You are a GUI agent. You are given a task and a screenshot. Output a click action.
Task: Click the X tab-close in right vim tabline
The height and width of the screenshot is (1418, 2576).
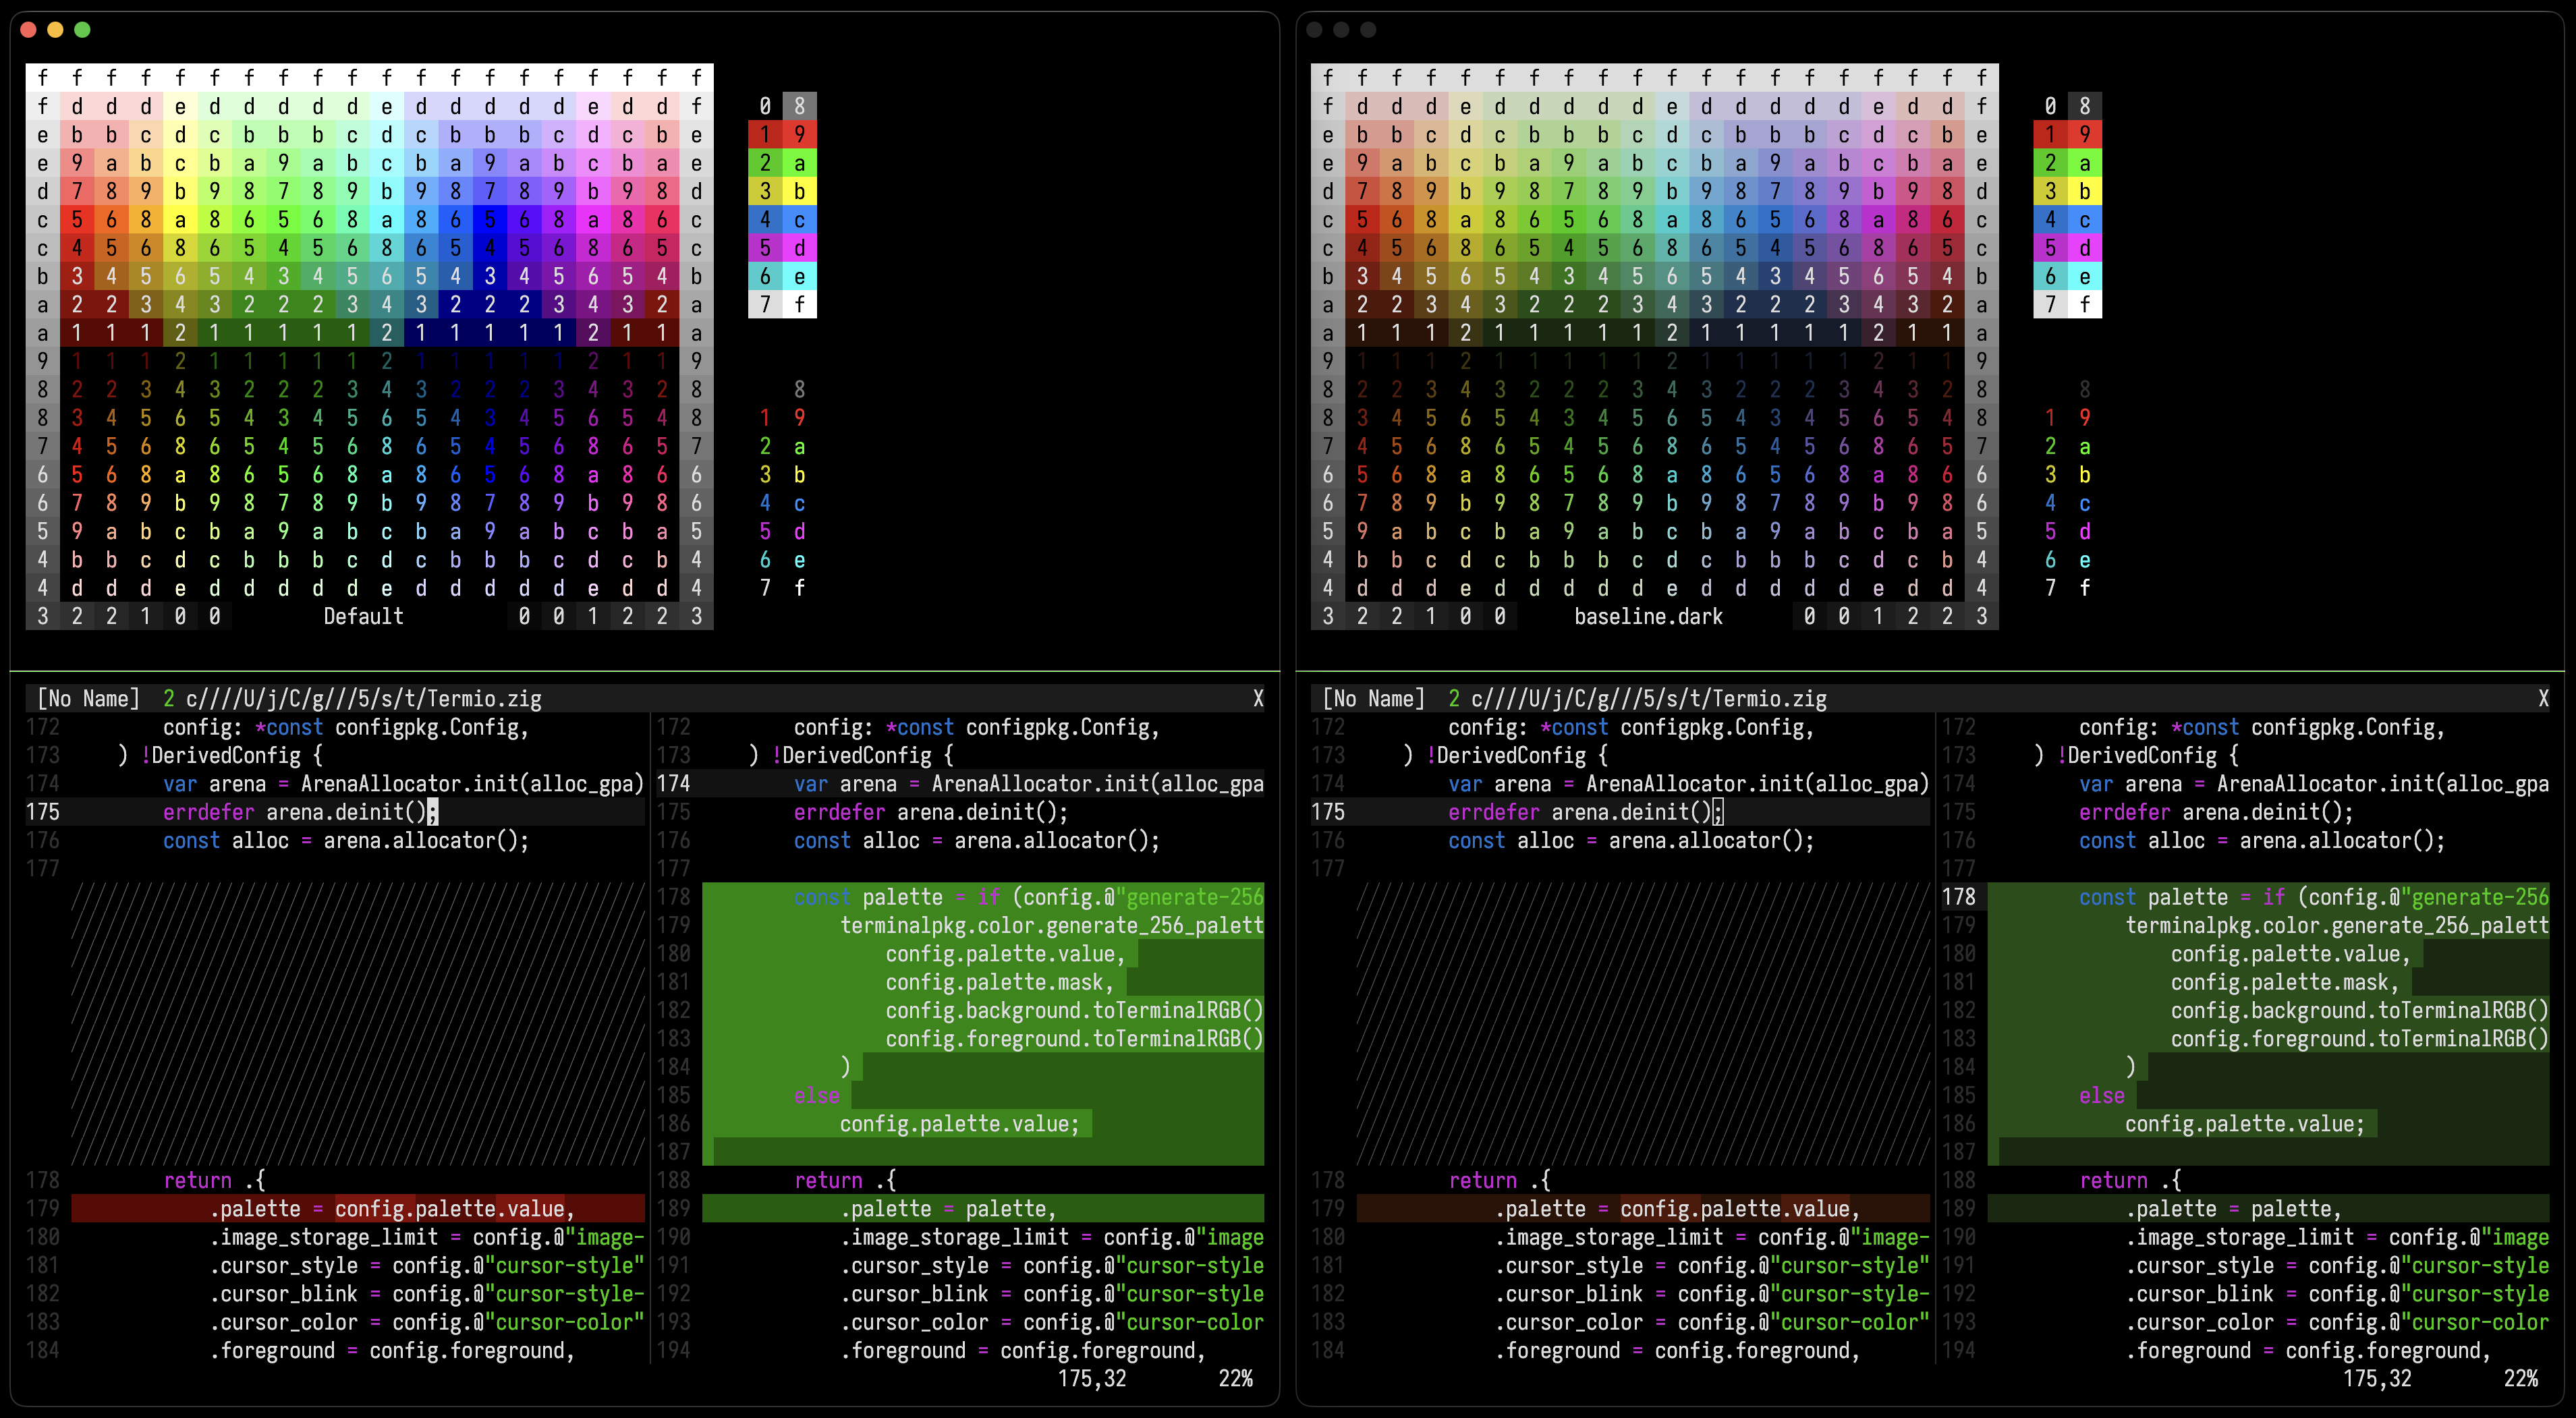[x=2543, y=699]
